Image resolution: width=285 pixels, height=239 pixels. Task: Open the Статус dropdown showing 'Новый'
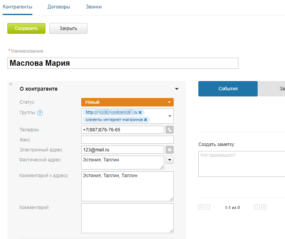[127, 102]
